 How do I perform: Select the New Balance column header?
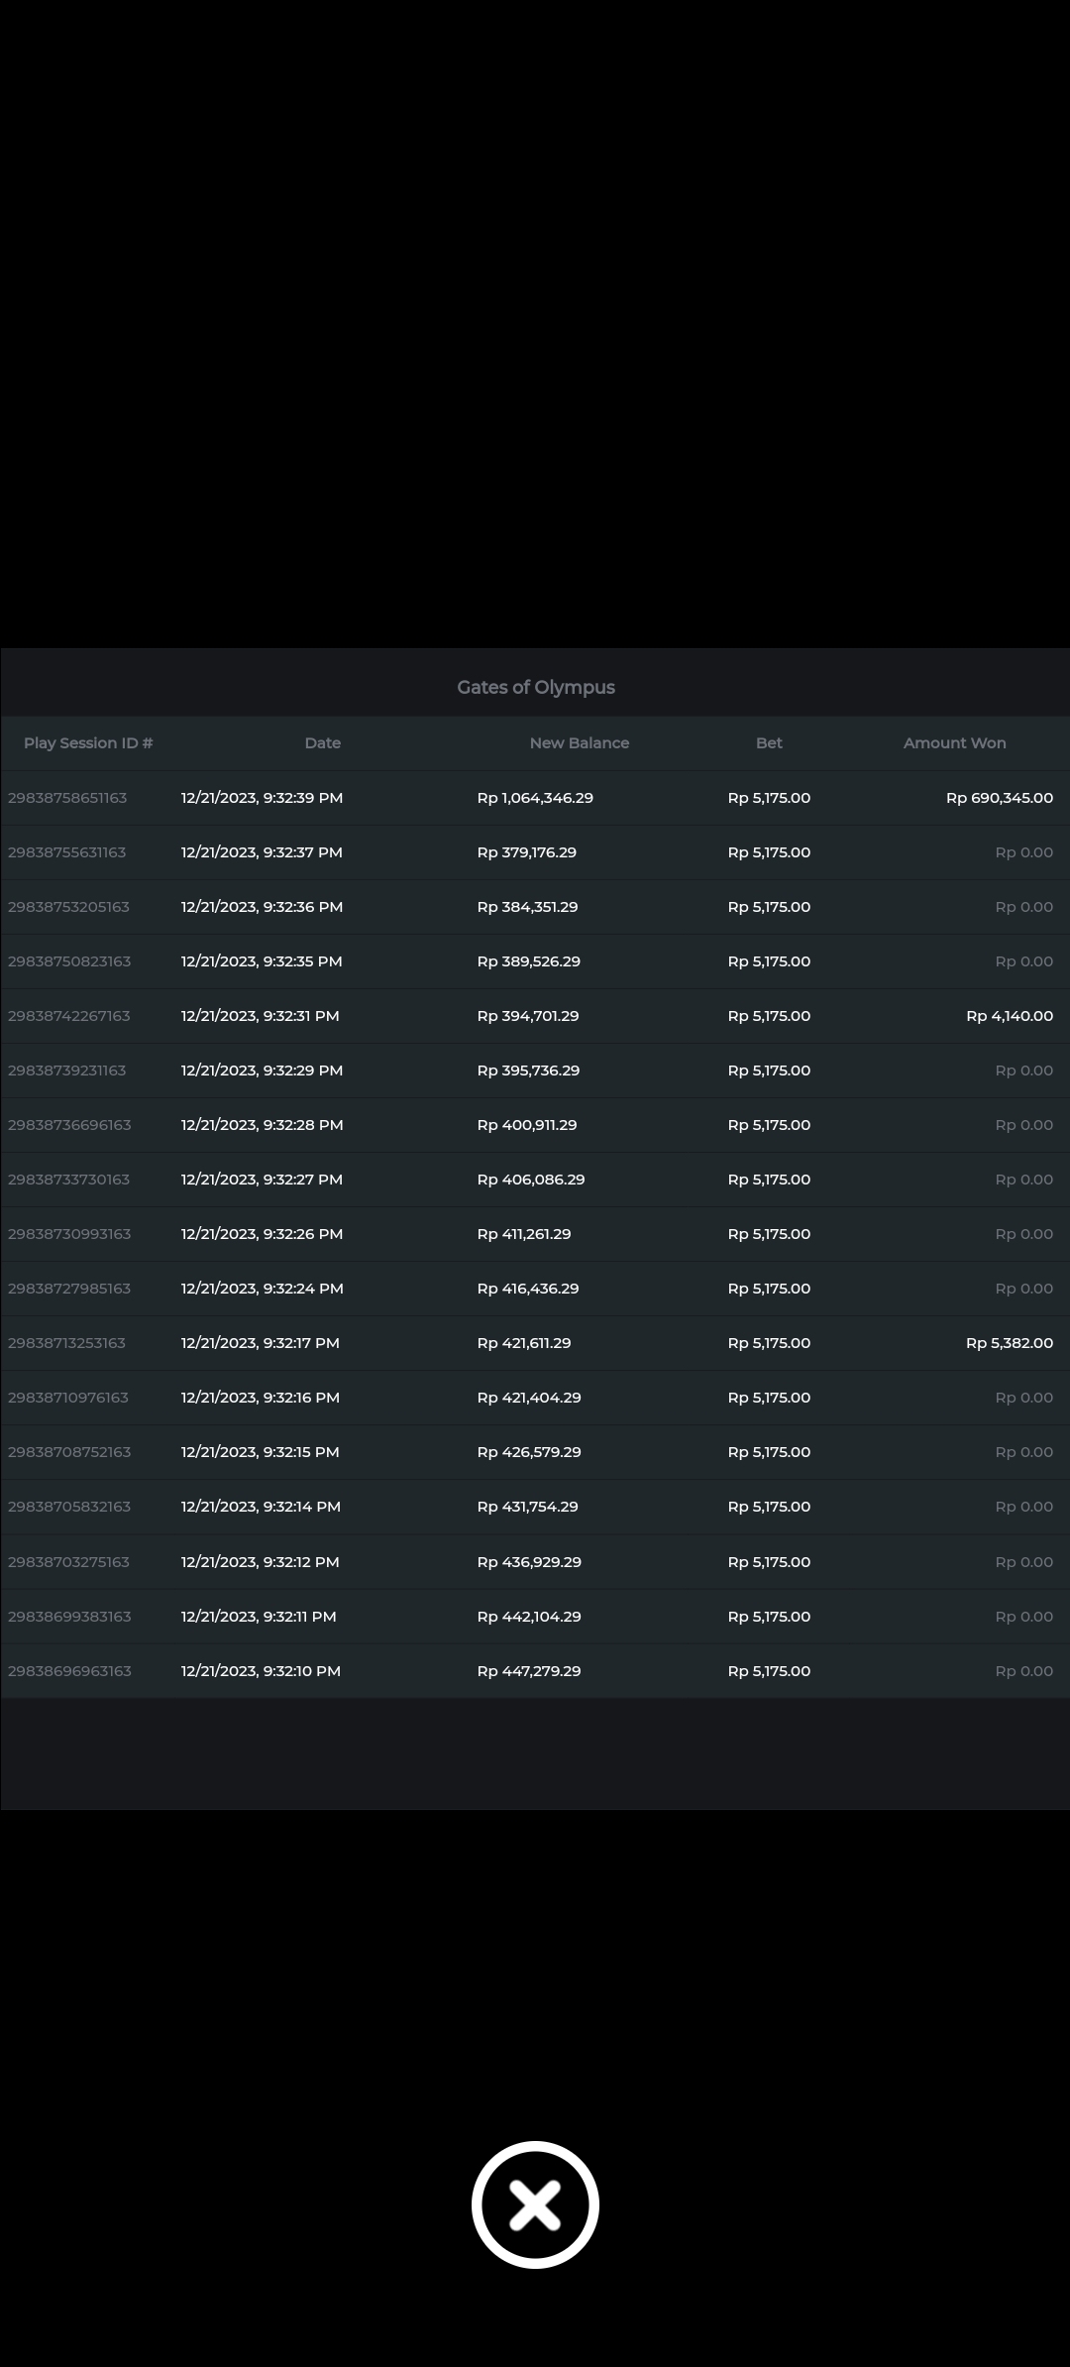tap(579, 742)
